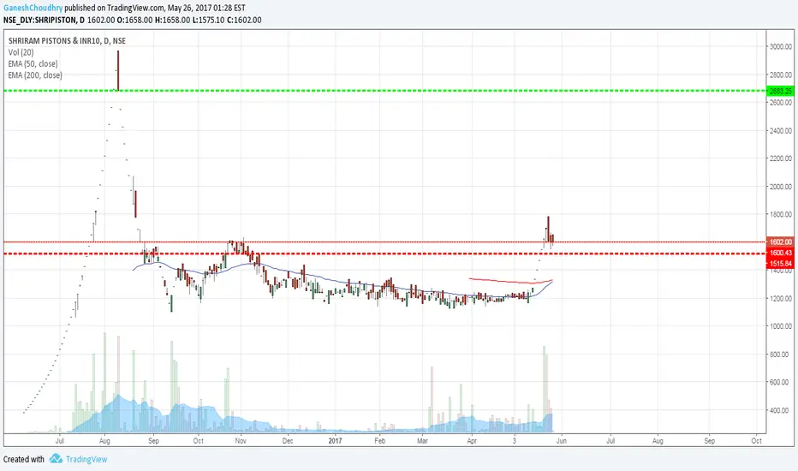798x471 pixels.
Task: Click the EMA (200, close) indicator label
Action: point(35,75)
